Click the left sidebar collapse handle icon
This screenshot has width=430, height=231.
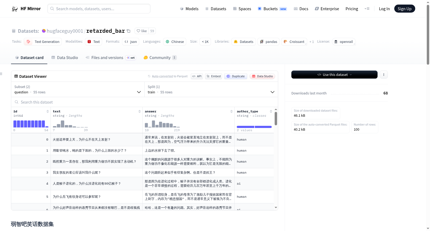tap(1, 74)
